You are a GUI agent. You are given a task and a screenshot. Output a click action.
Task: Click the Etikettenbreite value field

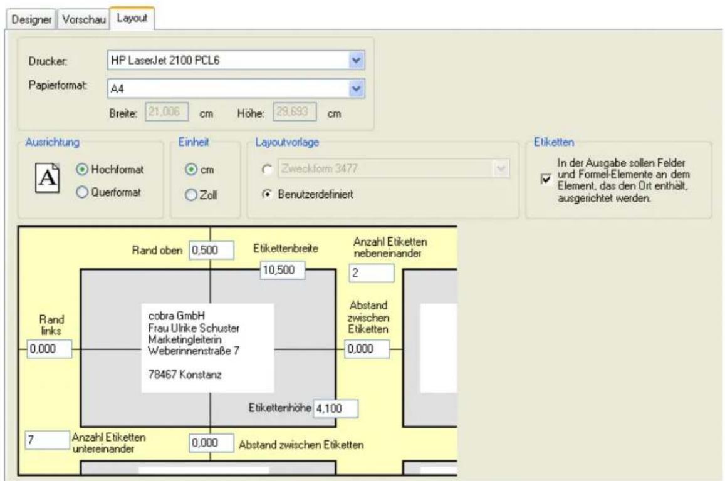tap(283, 270)
